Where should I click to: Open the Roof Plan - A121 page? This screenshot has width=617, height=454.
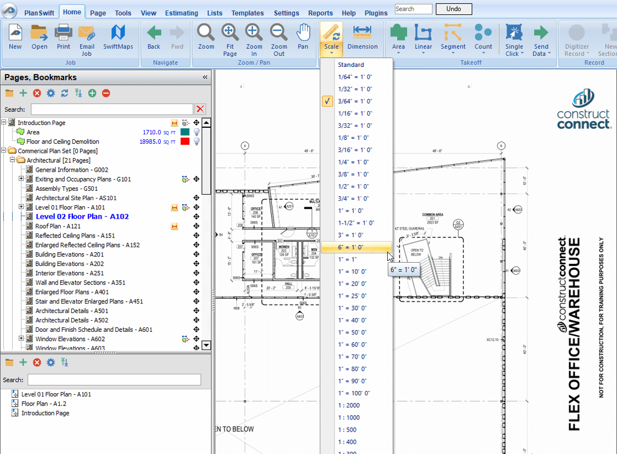(x=58, y=226)
